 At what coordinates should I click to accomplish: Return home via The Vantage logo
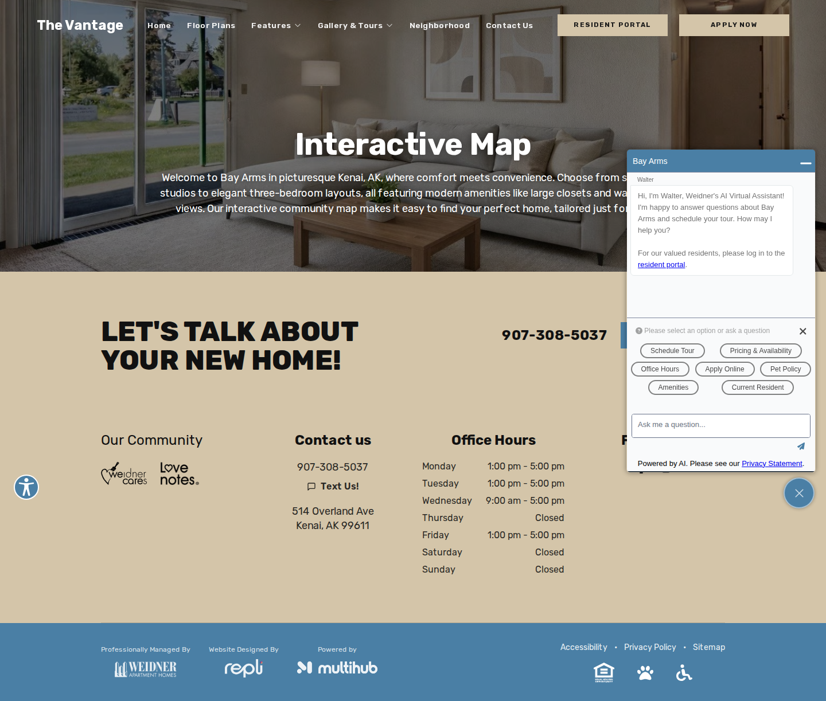click(x=80, y=25)
